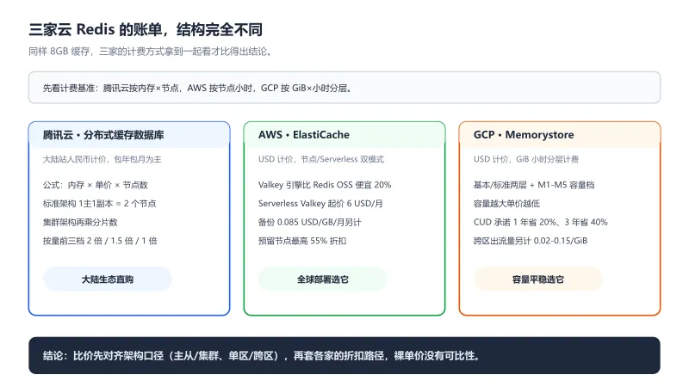Click 大陆站人民币计价，包年包月为主 text

click(102, 159)
